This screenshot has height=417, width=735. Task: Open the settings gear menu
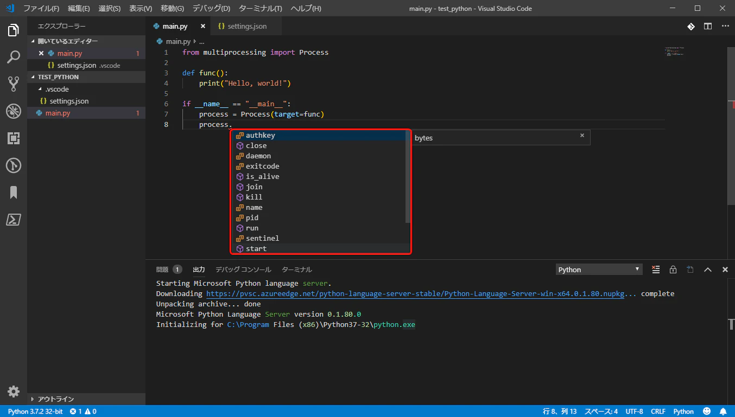point(14,392)
